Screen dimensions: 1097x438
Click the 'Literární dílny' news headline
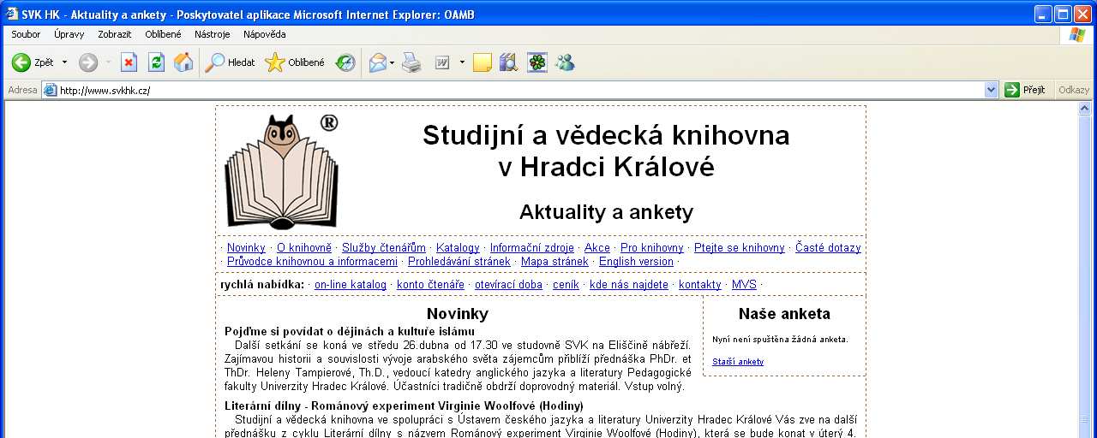[x=404, y=405]
